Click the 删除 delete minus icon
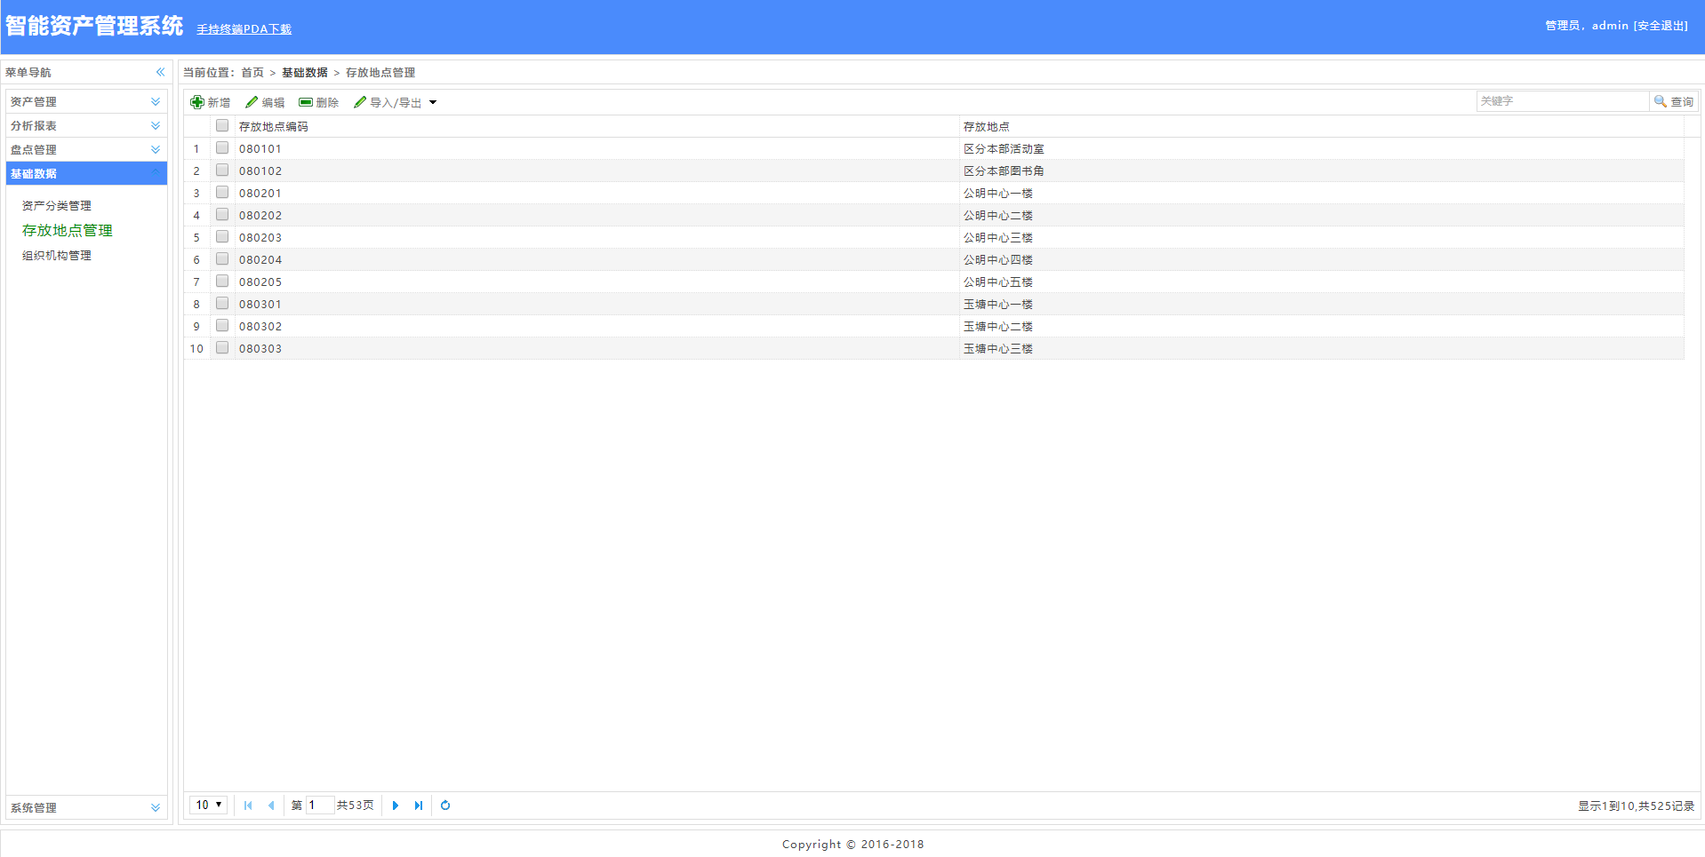The width and height of the screenshot is (1705, 857). tap(306, 102)
